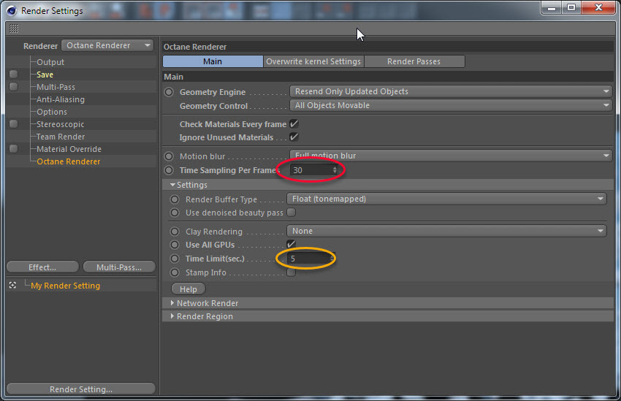The width and height of the screenshot is (621, 401).
Task: Toggle the Multi-Pass checkbox in the sidebar
Action: point(13,87)
